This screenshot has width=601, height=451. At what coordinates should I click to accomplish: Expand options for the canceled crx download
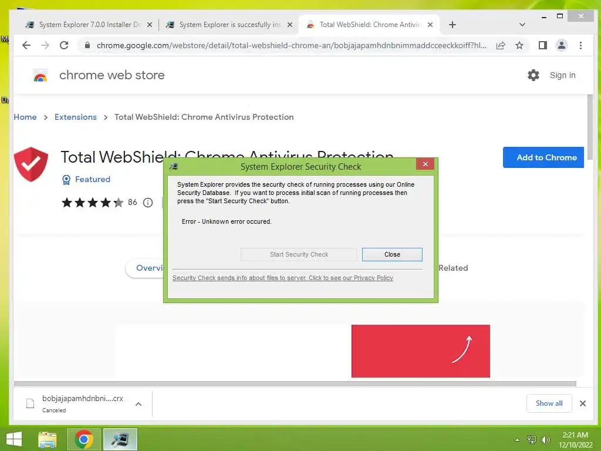click(139, 404)
